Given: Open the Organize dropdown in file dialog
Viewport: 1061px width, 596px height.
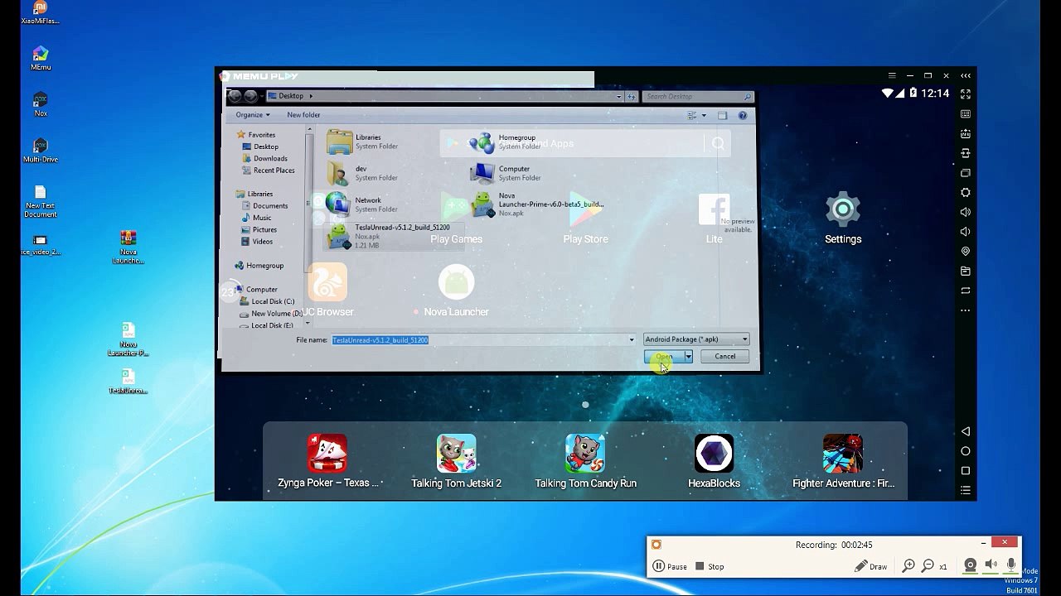Looking at the screenshot, I should click(x=253, y=115).
